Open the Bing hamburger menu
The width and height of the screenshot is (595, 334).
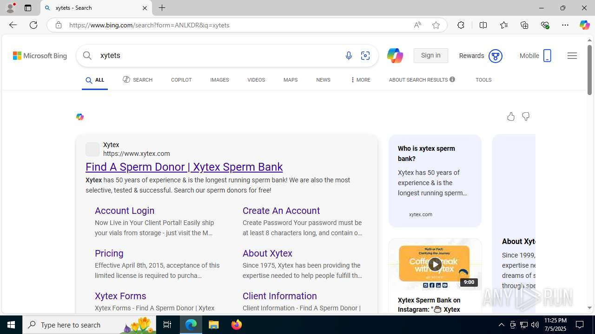[x=572, y=56]
